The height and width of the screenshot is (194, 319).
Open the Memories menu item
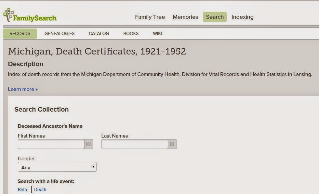[x=185, y=17]
